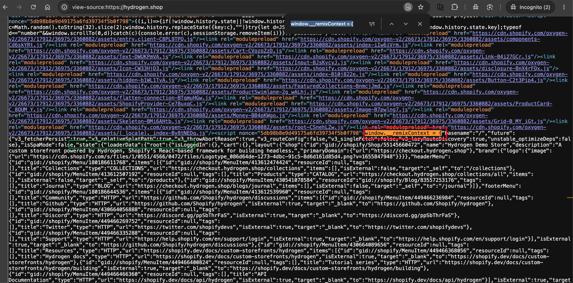Click the 1/1 find result counter
The image size is (573, 283).
coord(372,24)
